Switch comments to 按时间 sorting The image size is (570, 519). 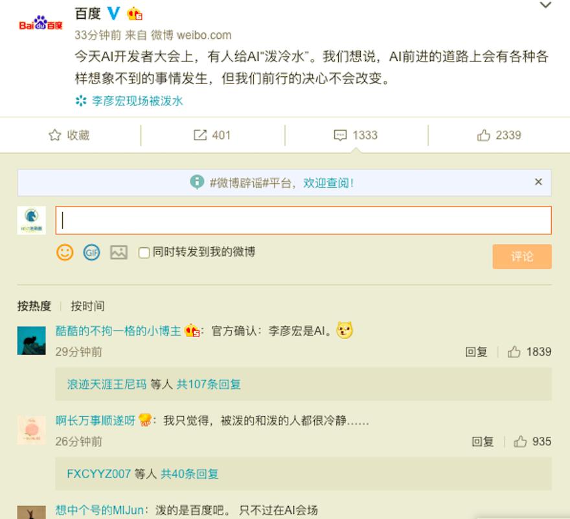[88, 306]
